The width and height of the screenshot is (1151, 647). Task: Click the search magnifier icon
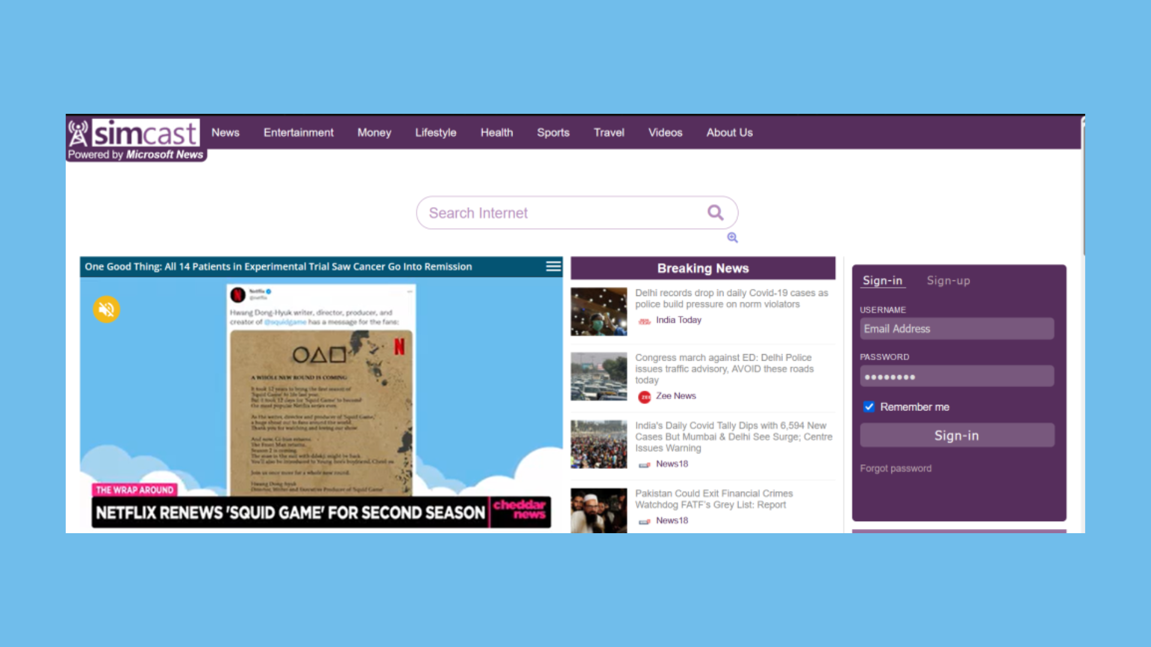pyautogui.click(x=715, y=213)
